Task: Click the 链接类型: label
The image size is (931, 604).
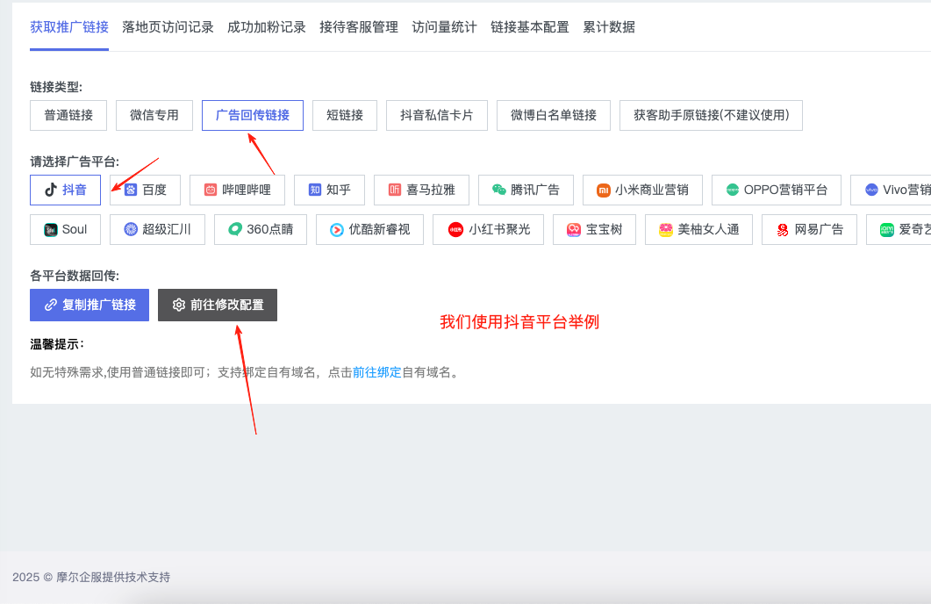Action: (x=56, y=87)
